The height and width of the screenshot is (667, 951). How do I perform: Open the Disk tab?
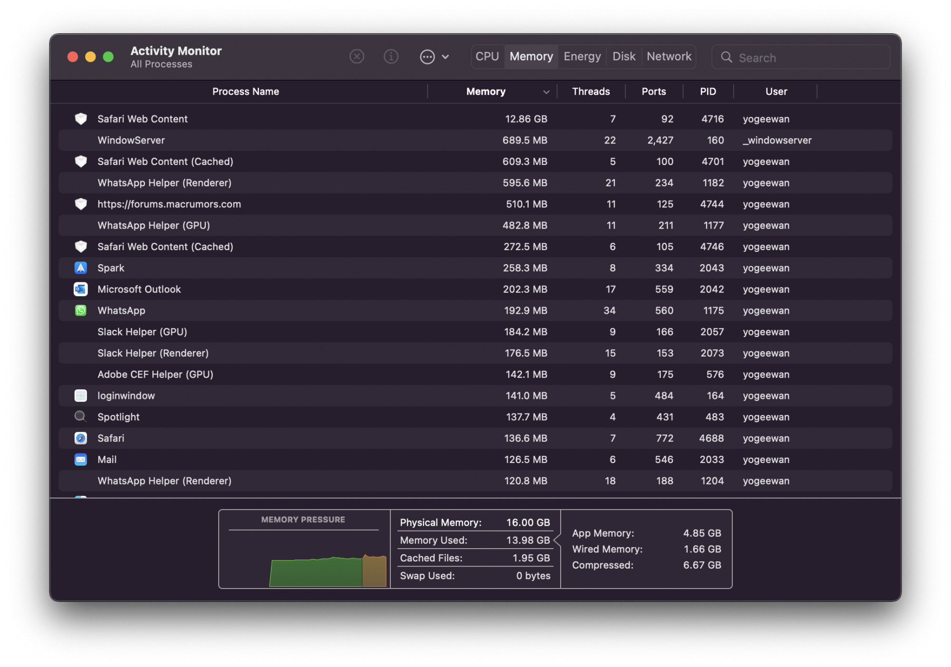click(623, 57)
